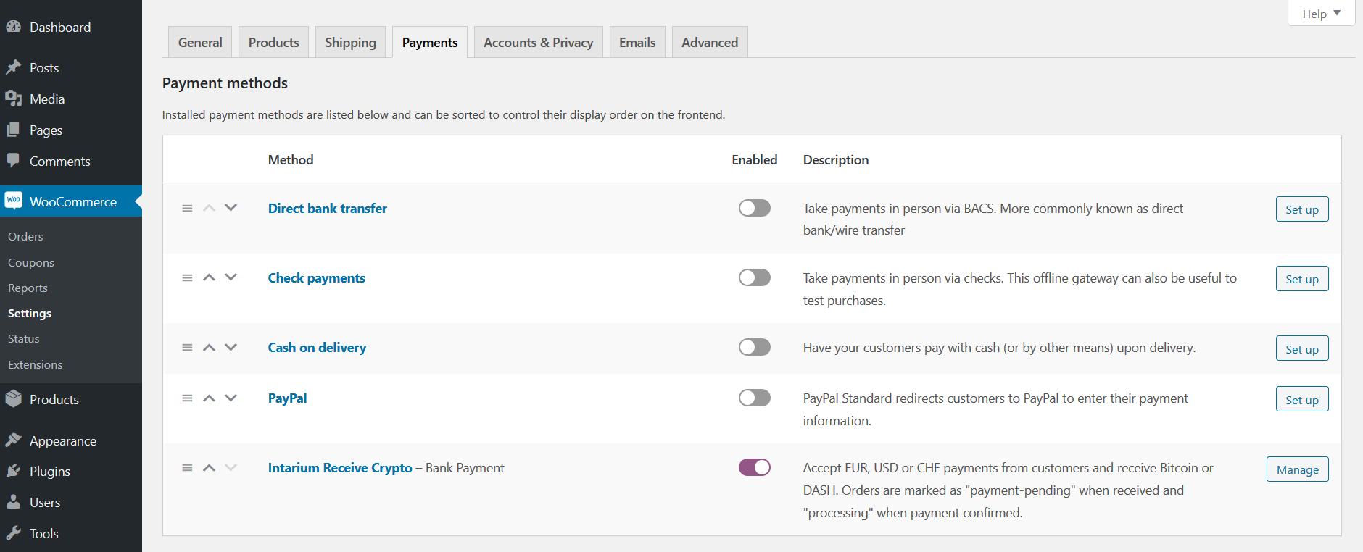Click Set up for Cash on delivery
1363x552 pixels.
click(x=1302, y=348)
